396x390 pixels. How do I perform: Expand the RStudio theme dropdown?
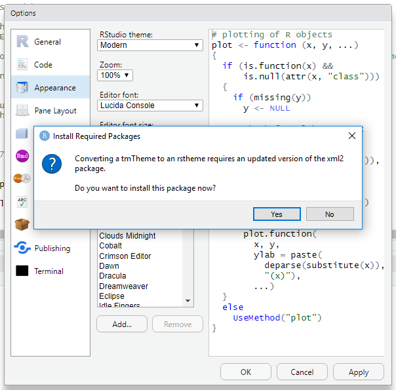[x=150, y=45]
